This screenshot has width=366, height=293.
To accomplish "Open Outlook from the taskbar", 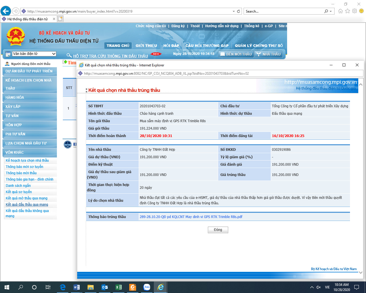I will click(105, 287).
